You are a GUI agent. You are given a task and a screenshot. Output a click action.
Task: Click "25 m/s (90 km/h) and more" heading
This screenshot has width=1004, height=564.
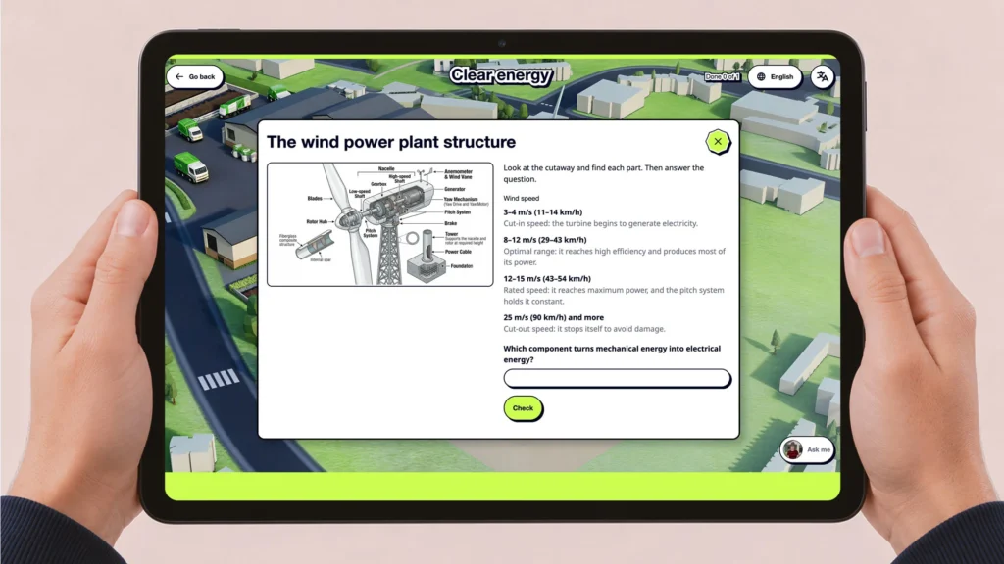[553, 317]
